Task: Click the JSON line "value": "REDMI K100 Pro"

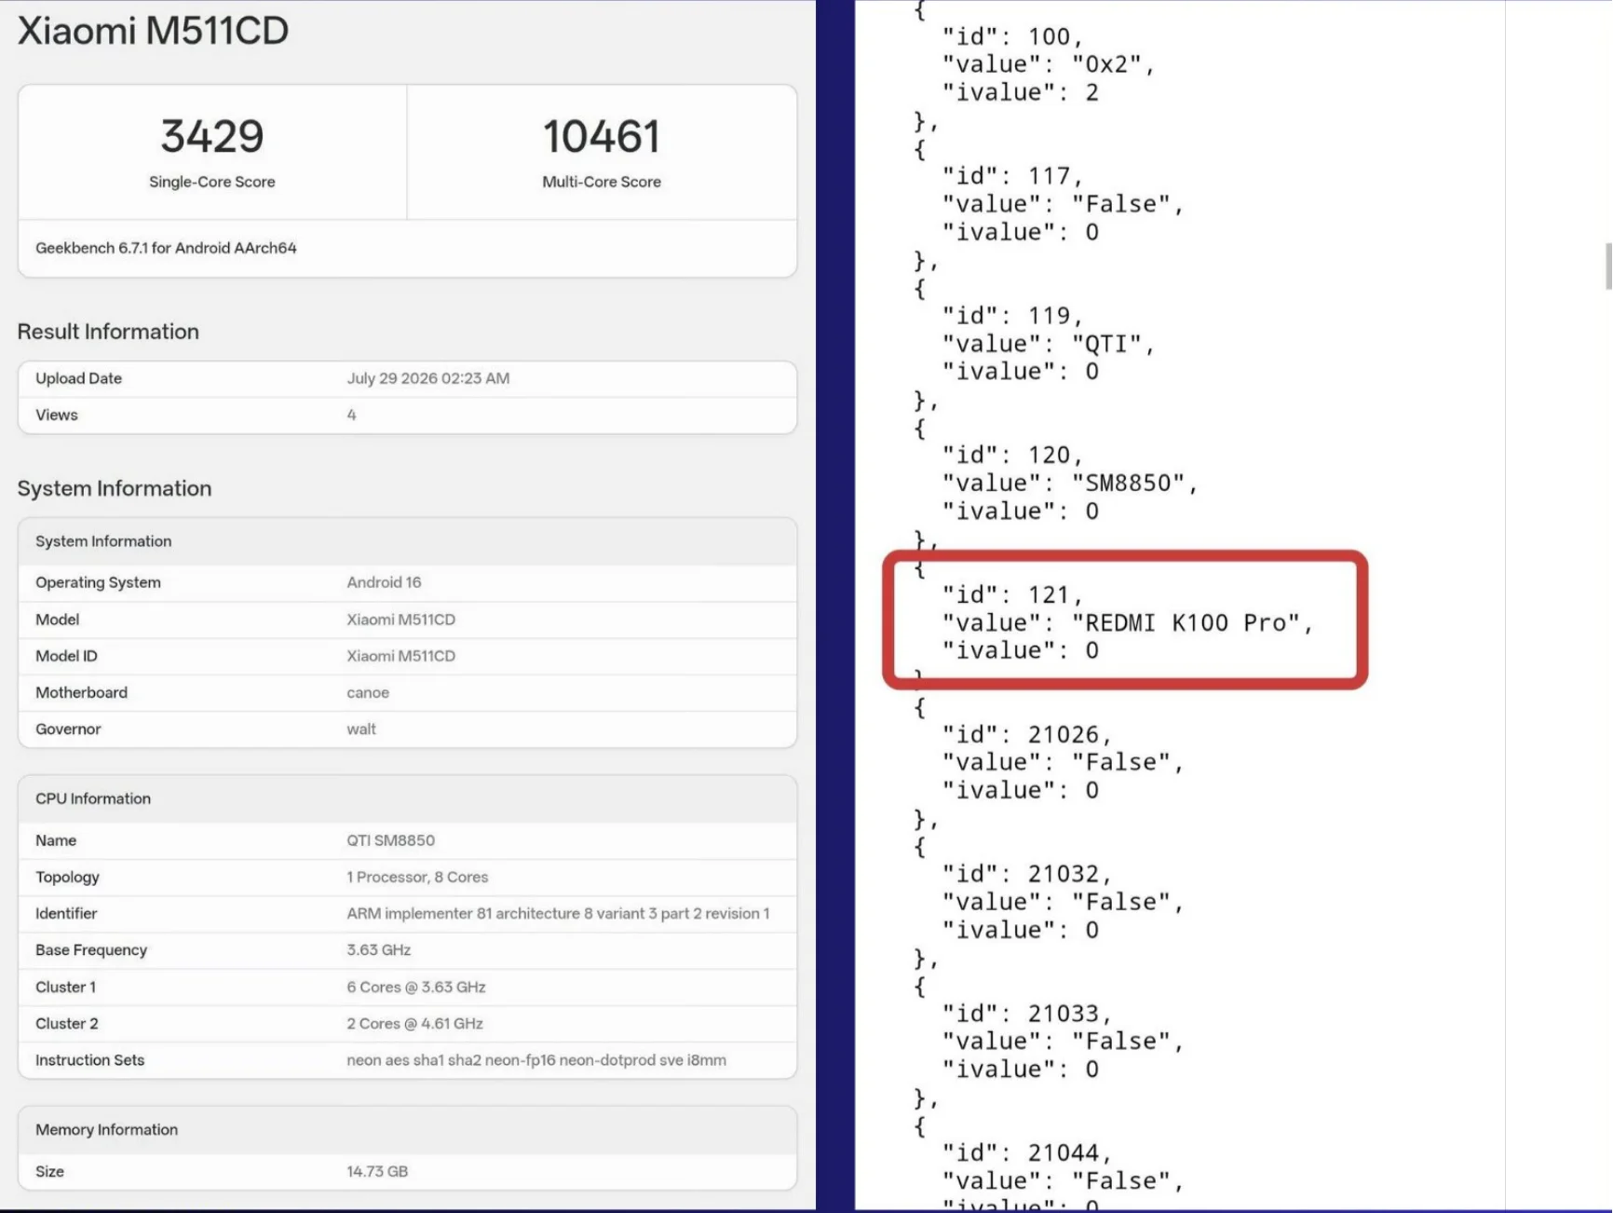Action: click(1128, 622)
